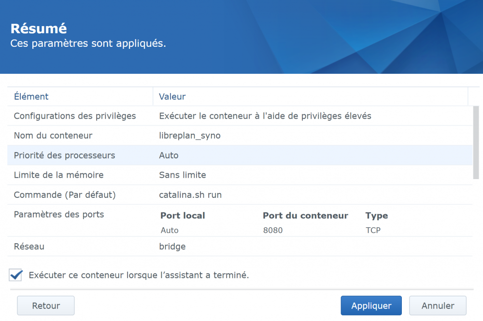
Task: Click the Port local sub-header
Action: pos(183,216)
